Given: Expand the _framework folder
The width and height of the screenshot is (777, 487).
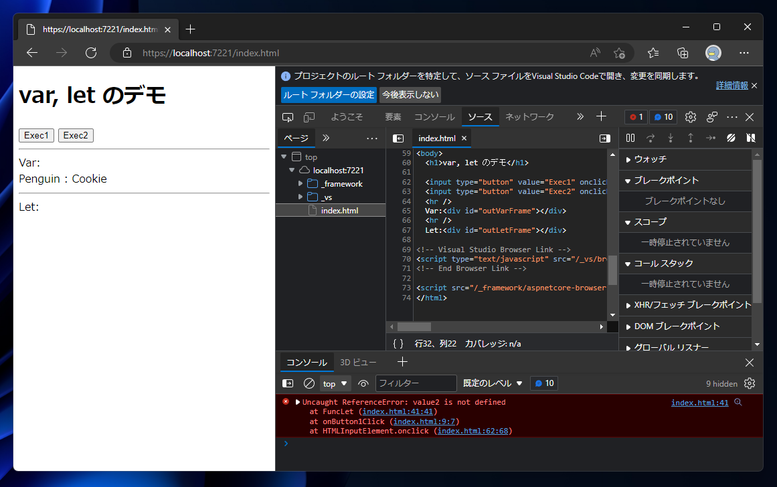Looking at the screenshot, I should point(300,183).
